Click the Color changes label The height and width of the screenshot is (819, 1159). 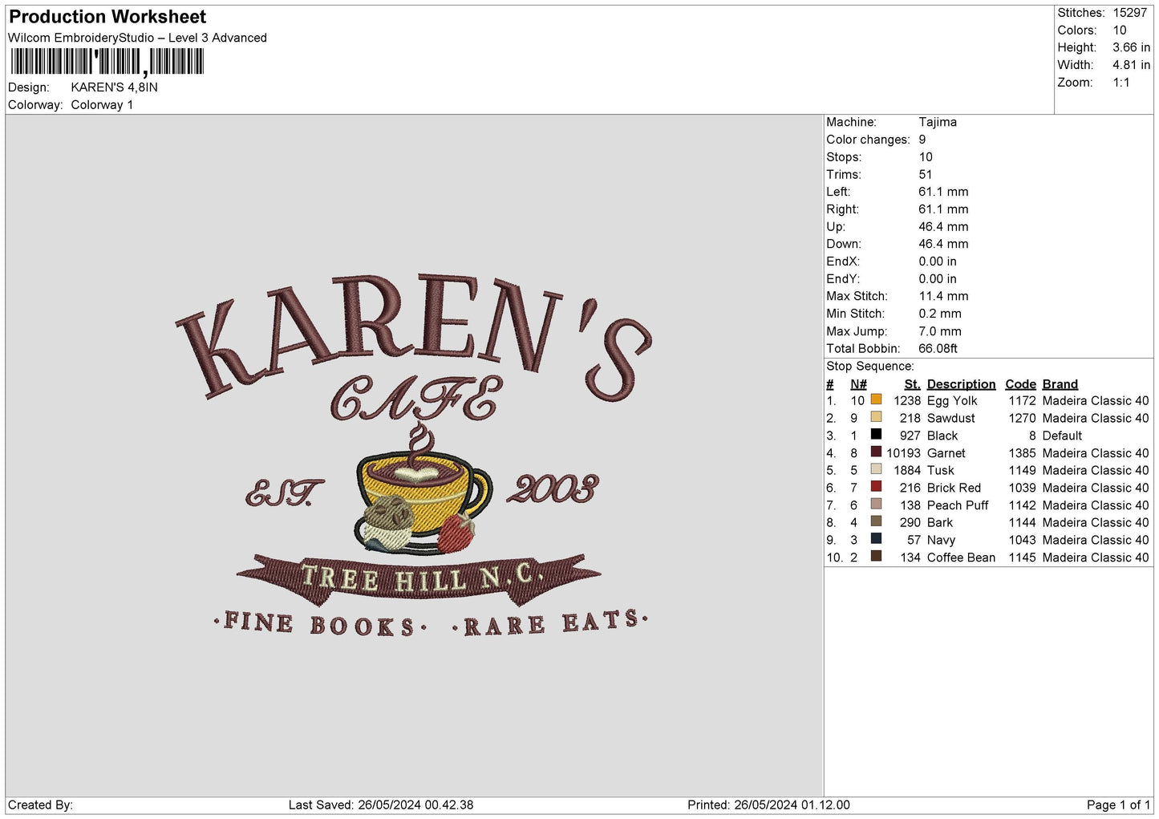pyautogui.click(x=868, y=140)
